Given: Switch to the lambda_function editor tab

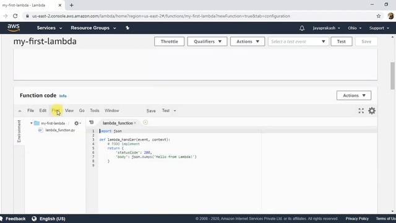Looking at the screenshot, I should click(118, 123).
